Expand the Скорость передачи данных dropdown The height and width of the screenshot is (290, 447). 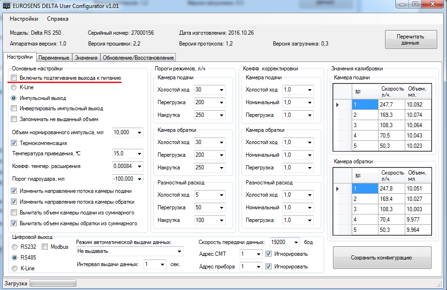click(295, 242)
